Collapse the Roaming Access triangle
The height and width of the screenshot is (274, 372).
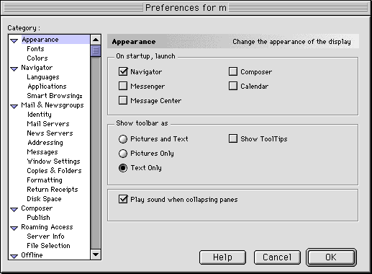[14, 229]
